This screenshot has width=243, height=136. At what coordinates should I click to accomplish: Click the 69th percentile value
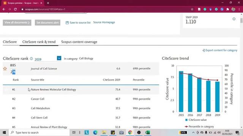142,68
